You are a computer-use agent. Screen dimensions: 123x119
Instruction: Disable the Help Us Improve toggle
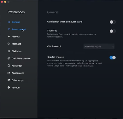click(113, 58)
